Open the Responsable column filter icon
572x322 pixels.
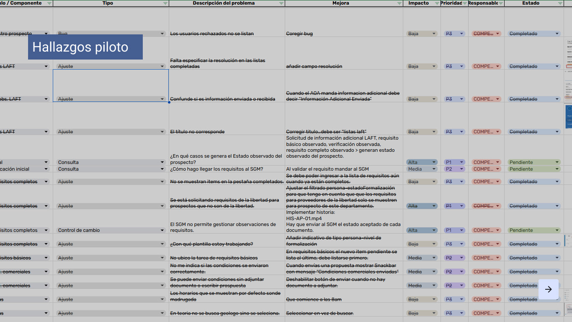coord(501,3)
